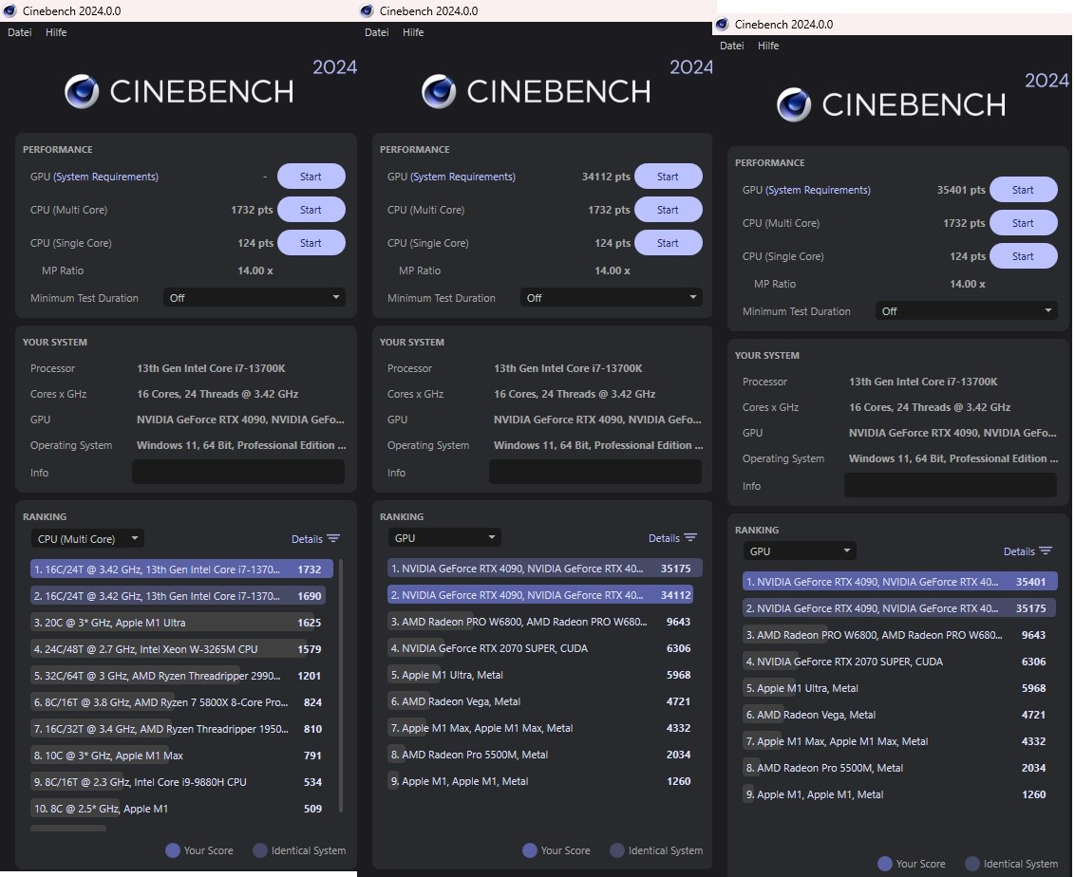
Task: Expand Minimum Test Duration dropdown in right window
Action: (x=967, y=311)
